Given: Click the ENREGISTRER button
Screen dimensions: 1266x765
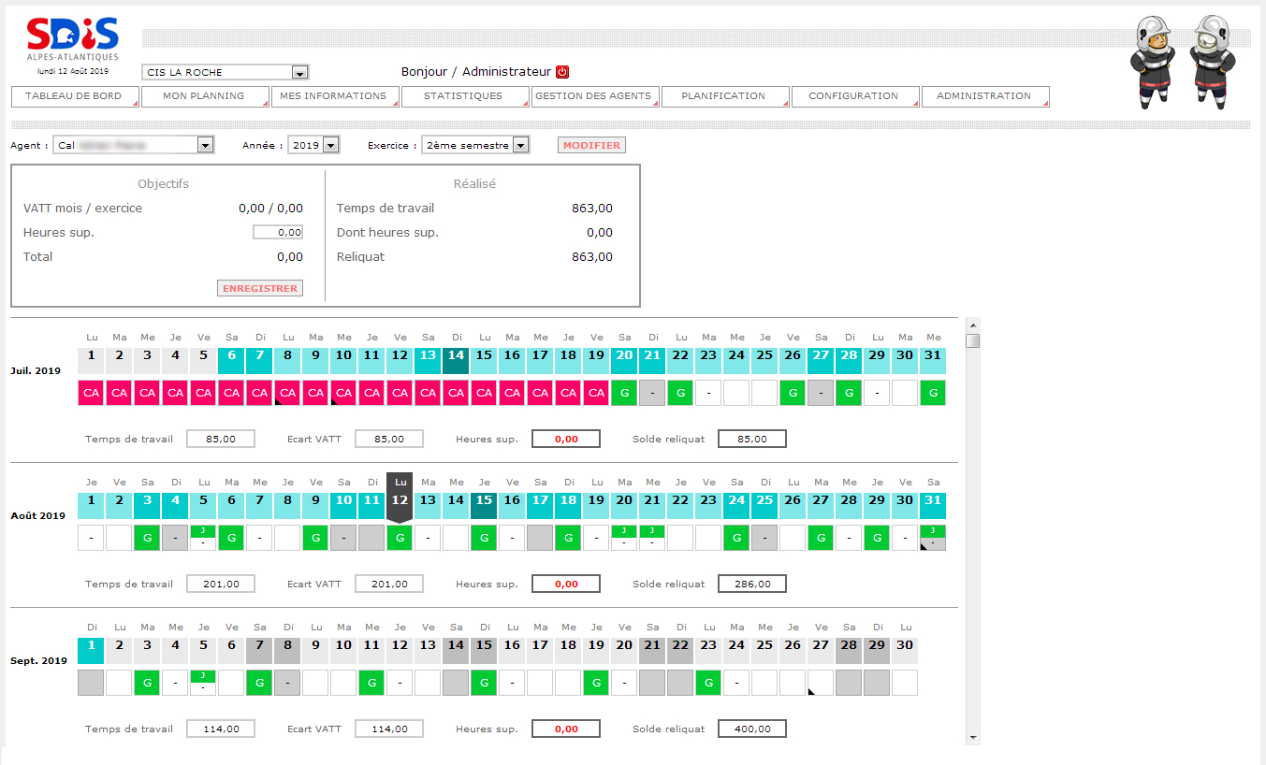Looking at the screenshot, I should click(x=260, y=288).
